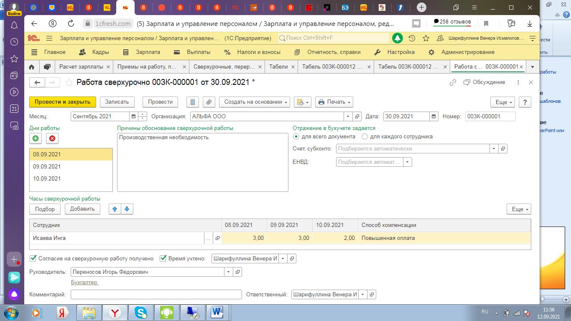
Task: Click the home page icon tab
Action: click(32, 67)
